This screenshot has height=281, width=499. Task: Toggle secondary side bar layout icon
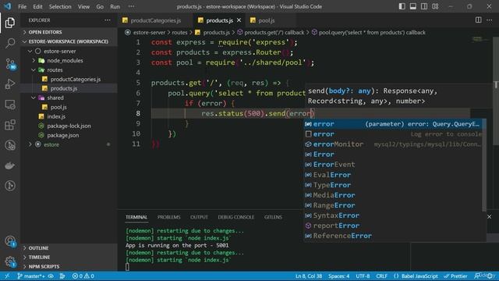tap(424, 6)
